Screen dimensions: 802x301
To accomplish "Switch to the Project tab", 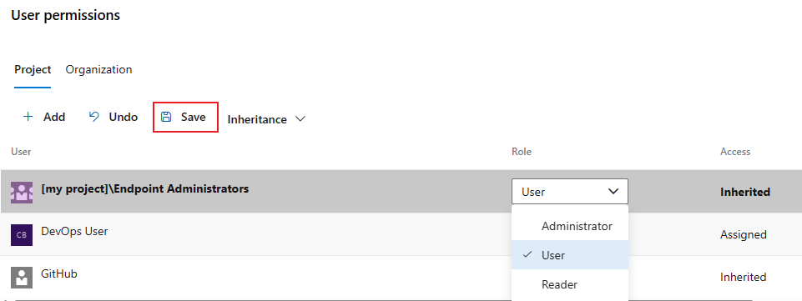I will pyautogui.click(x=33, y=69).
